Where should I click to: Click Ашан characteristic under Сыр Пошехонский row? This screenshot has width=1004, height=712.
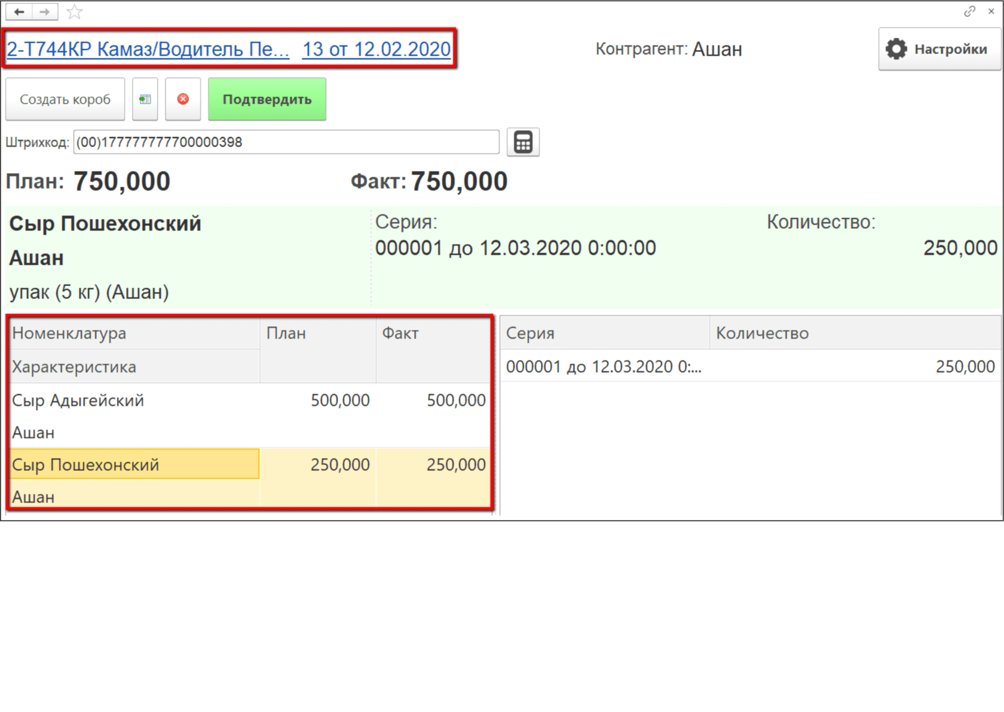(x=33, y=497)
